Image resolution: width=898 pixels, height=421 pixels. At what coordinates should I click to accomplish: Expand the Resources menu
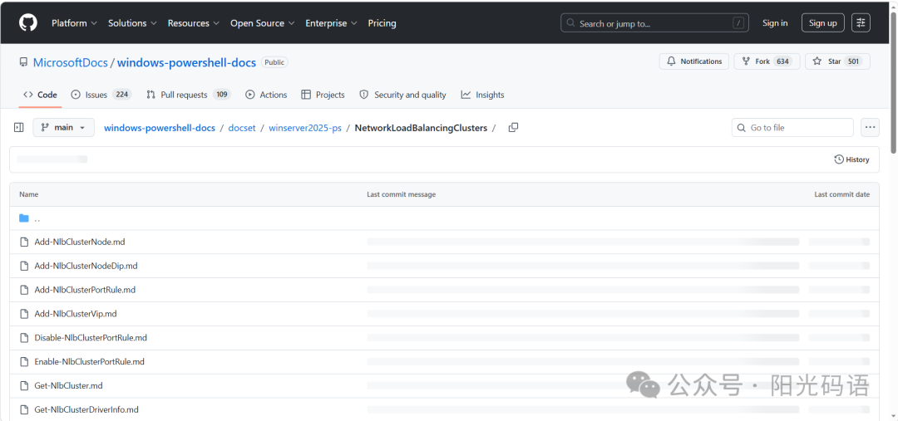coord(194,23)
